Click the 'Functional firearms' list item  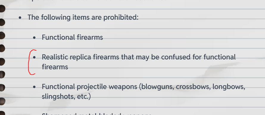coord(72,37)
